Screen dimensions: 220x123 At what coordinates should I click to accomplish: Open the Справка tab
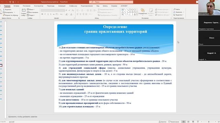(114, 6)
